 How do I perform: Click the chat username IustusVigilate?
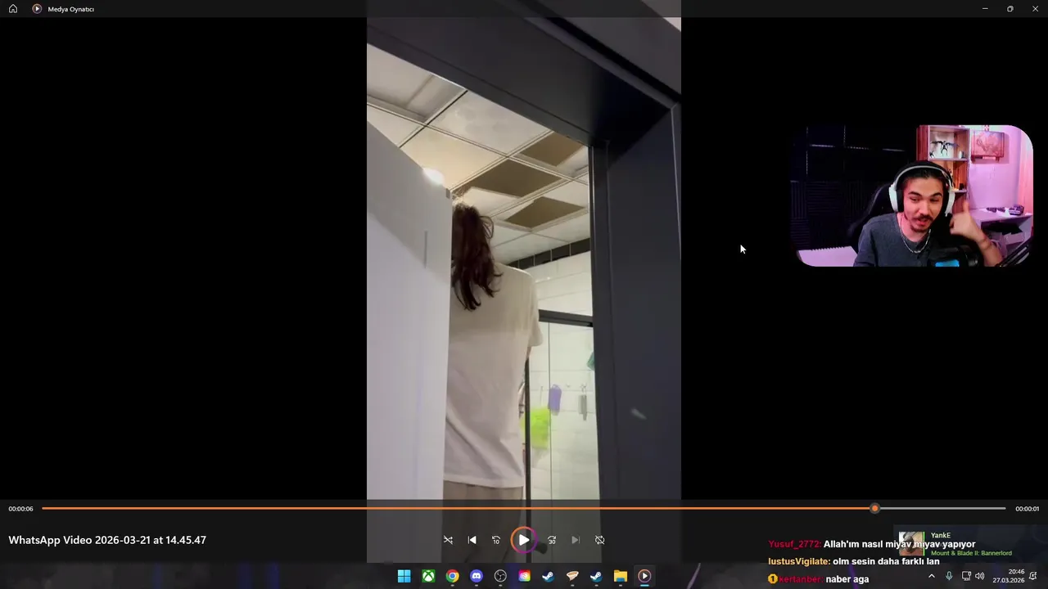pos(799,561)
